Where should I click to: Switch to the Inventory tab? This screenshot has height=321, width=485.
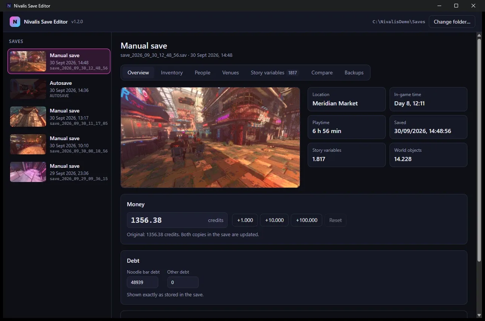point(172,72)
